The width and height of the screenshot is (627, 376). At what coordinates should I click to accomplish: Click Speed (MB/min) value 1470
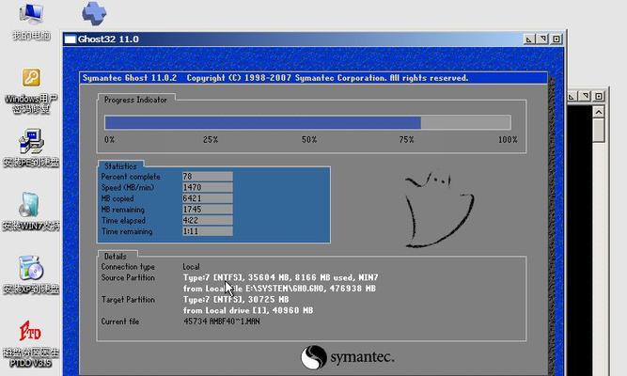208,187
